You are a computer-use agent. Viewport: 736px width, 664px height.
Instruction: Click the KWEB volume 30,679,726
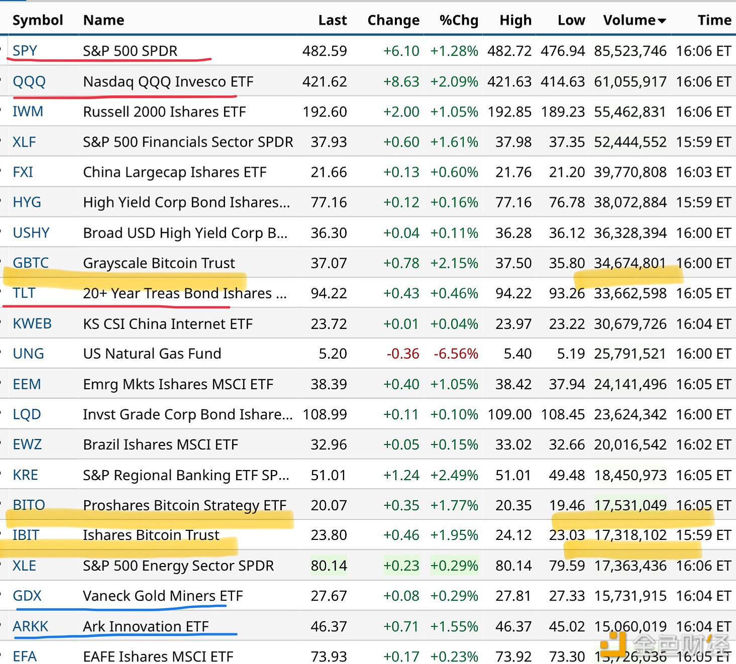(630, 324)
